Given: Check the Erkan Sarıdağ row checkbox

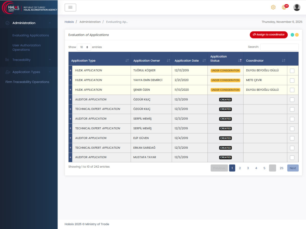Looking at the screenshot, I should click(292, 148).
